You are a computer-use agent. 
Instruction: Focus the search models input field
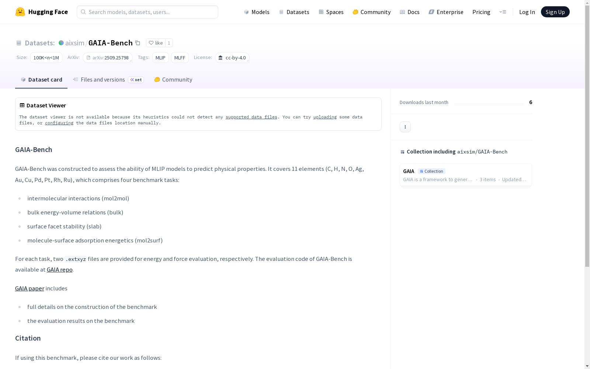click(x=147, y=12)
